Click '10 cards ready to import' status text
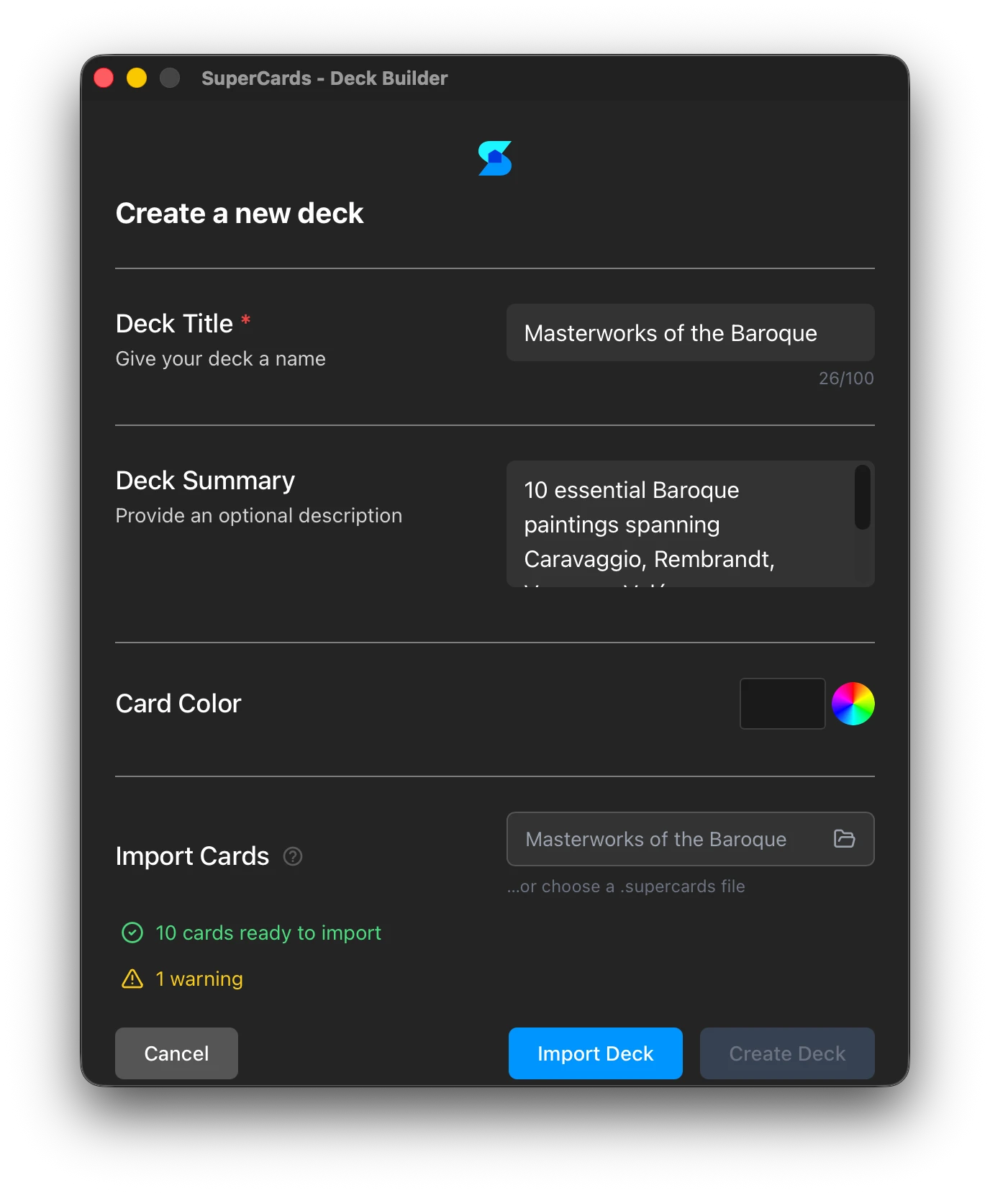Screen dimensions: 990x1193 coord(268,933)
